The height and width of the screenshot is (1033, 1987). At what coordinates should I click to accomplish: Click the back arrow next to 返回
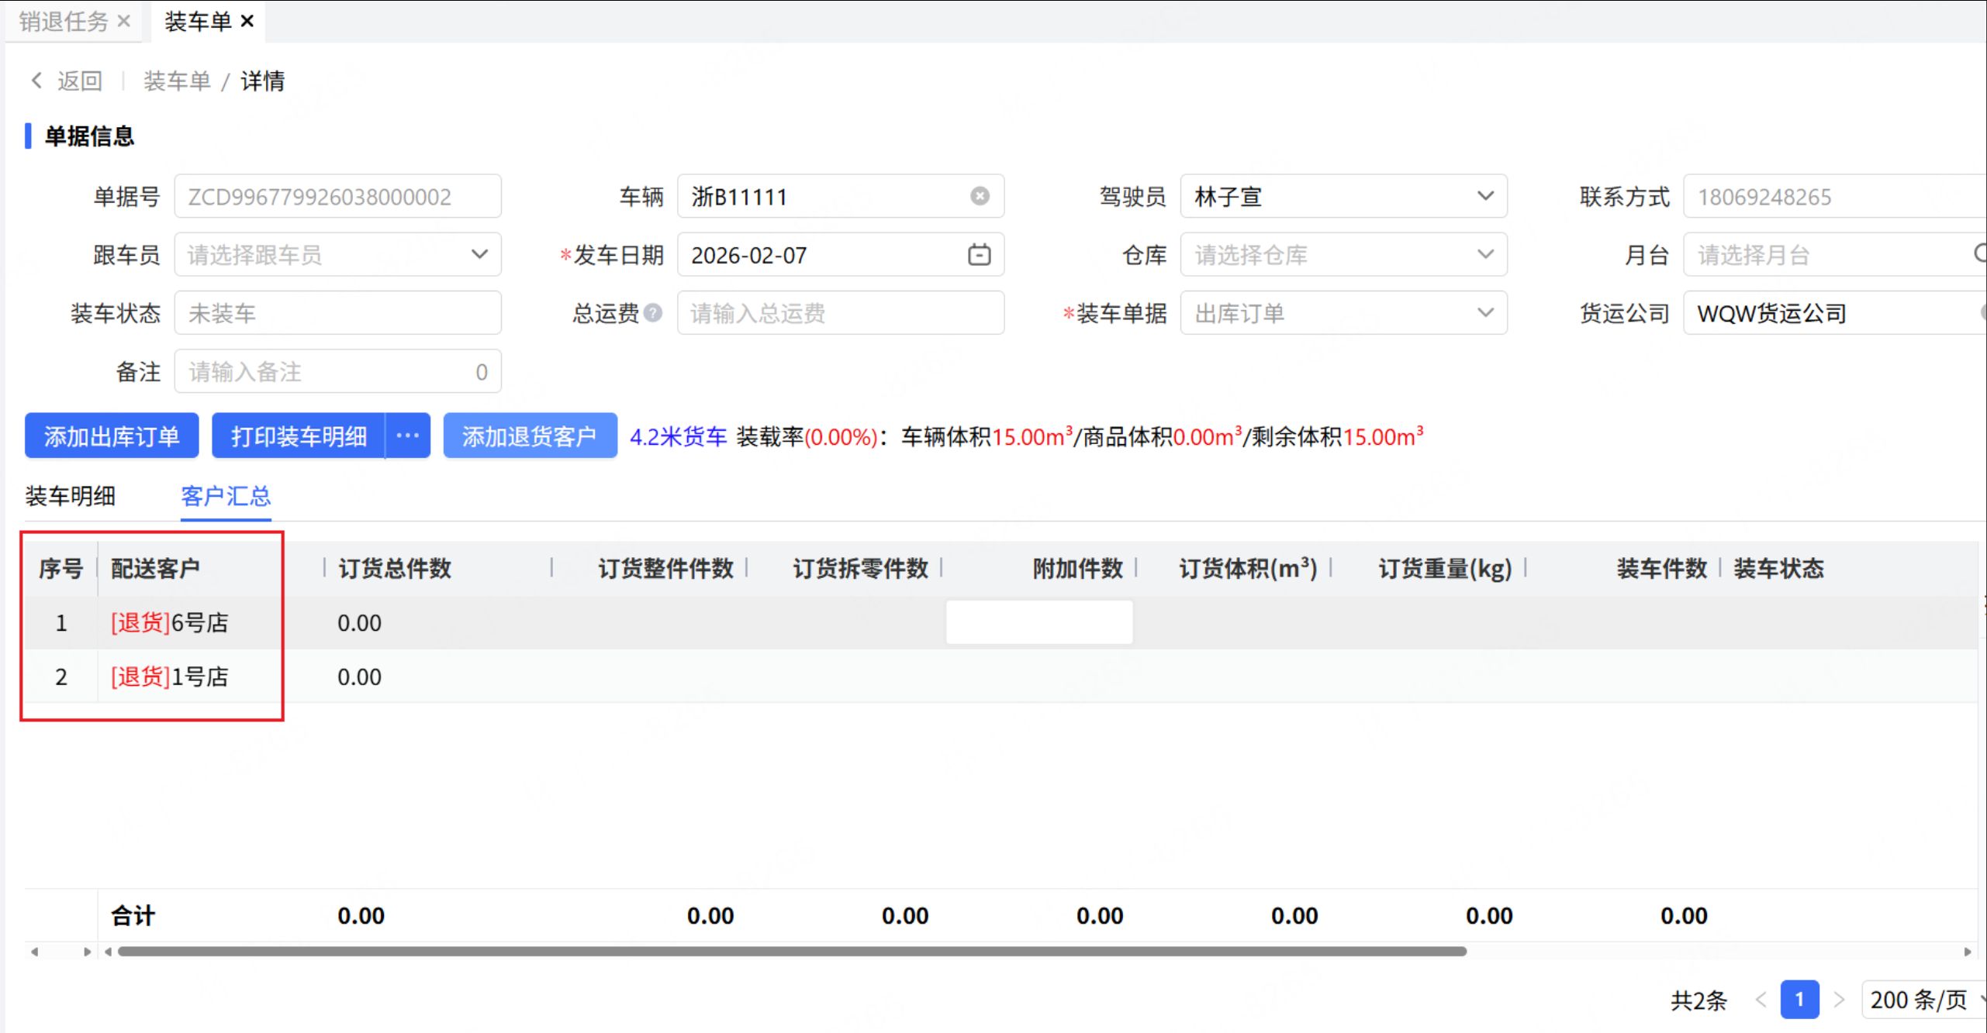(36, 81)
